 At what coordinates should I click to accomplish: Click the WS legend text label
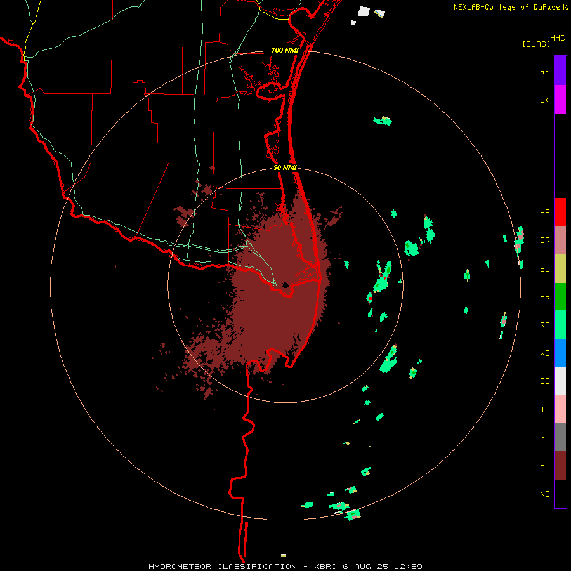[544, 353]
